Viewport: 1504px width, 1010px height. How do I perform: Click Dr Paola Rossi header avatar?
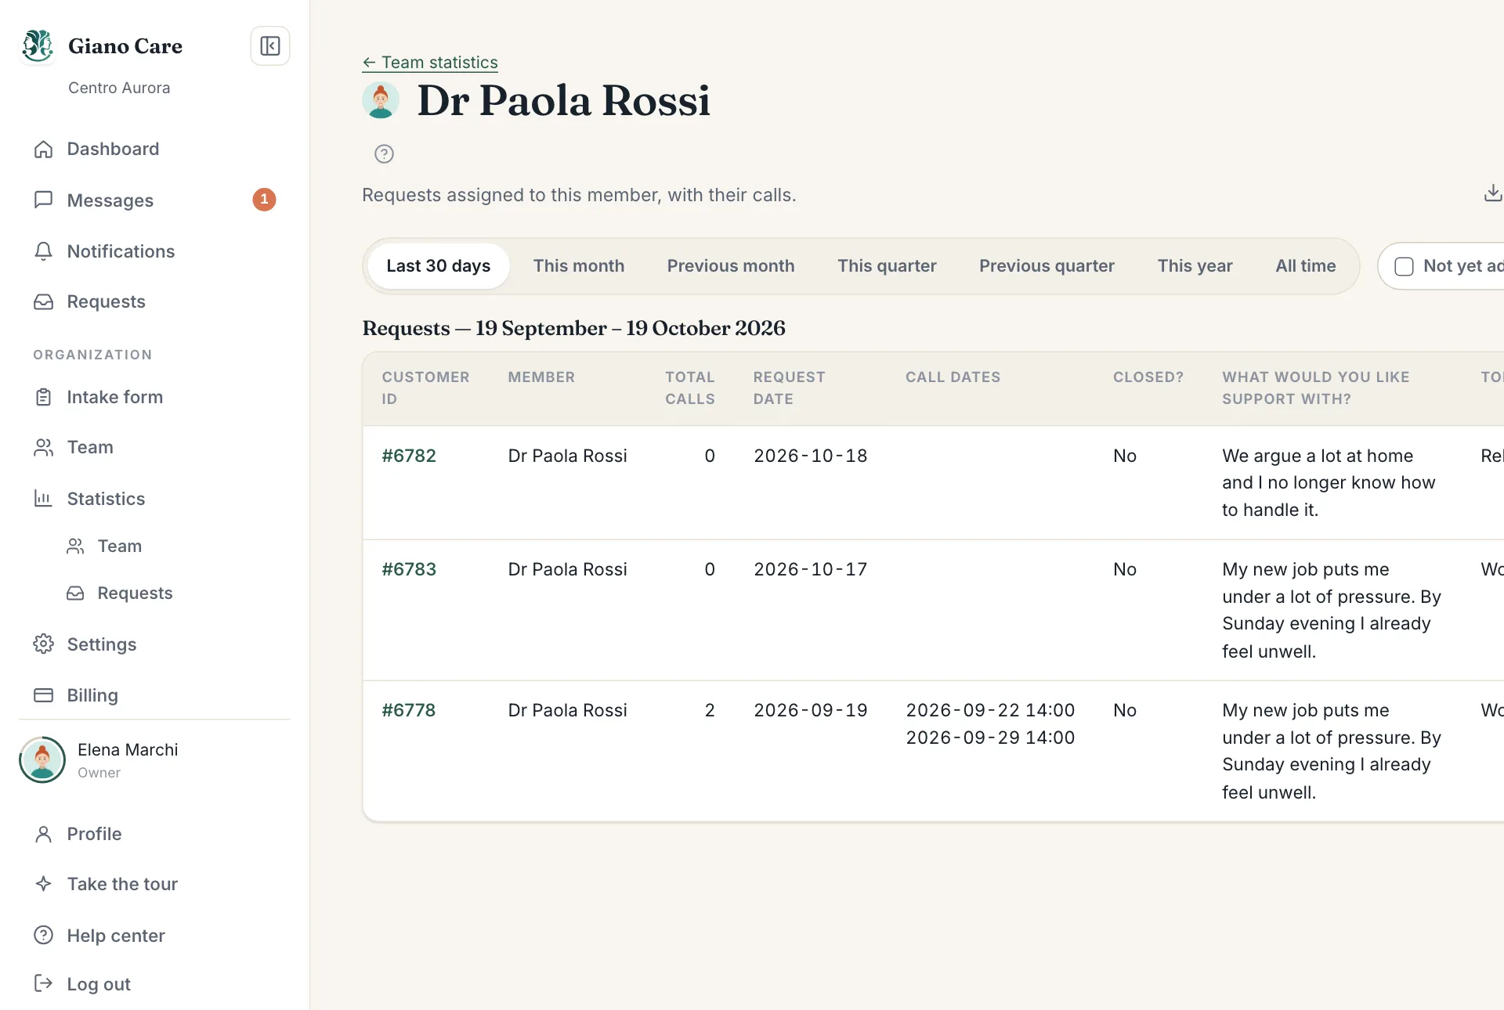click(x=381, y=100)
